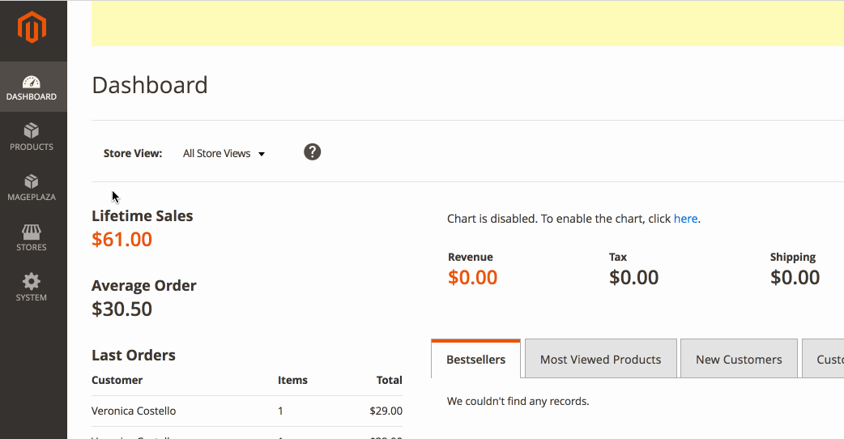Screen dimensions: 844x439
Task: Click the 'here' link to enable chart
Action: click(x=685, y=219)
